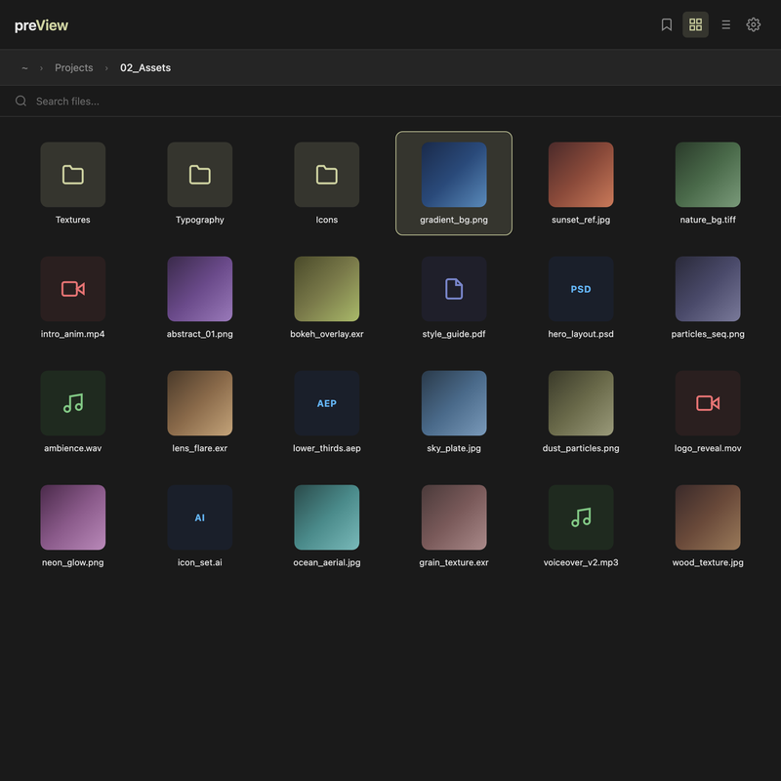Select logo_reveal.mov video icon
Screen dimensions: 781x781
[708, 403]
